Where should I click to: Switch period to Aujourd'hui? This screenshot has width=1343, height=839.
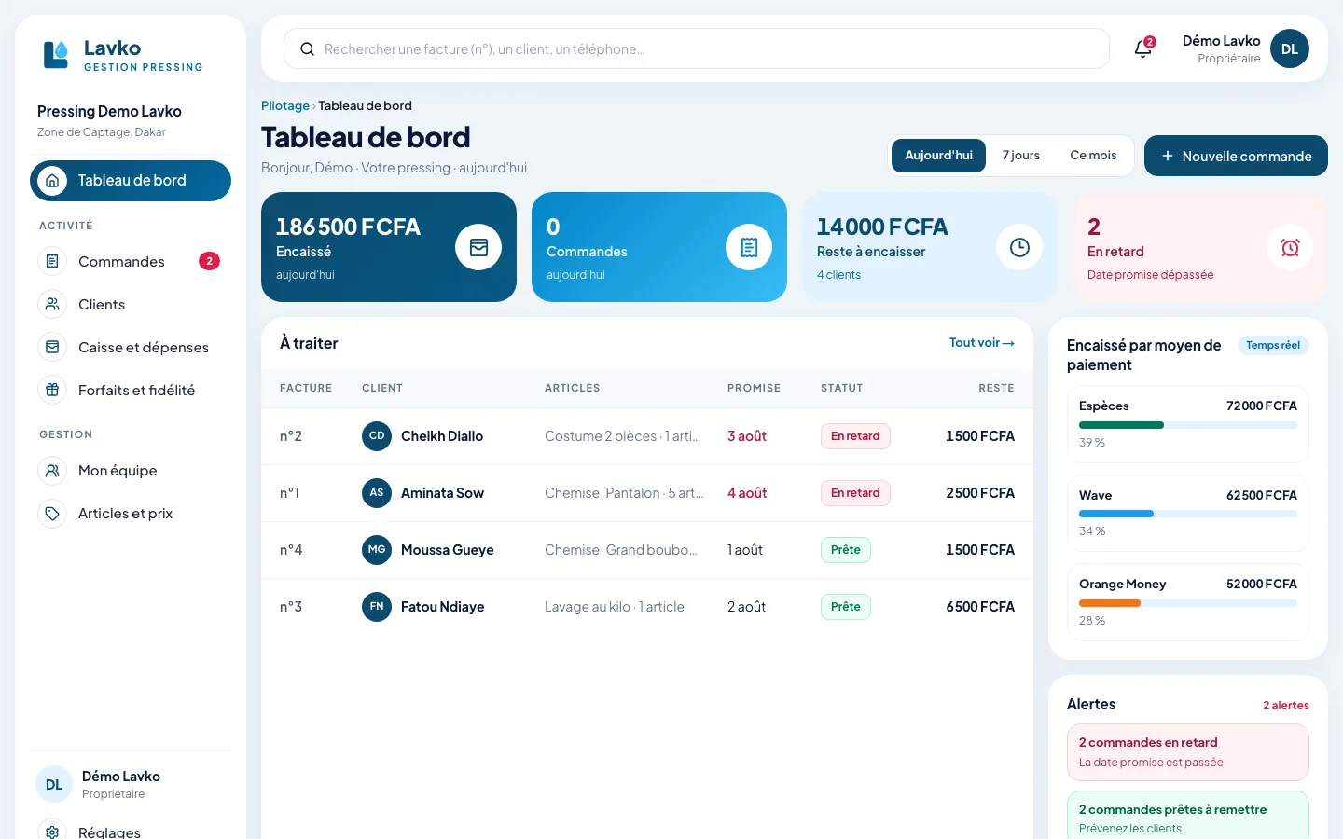[938, 155]
